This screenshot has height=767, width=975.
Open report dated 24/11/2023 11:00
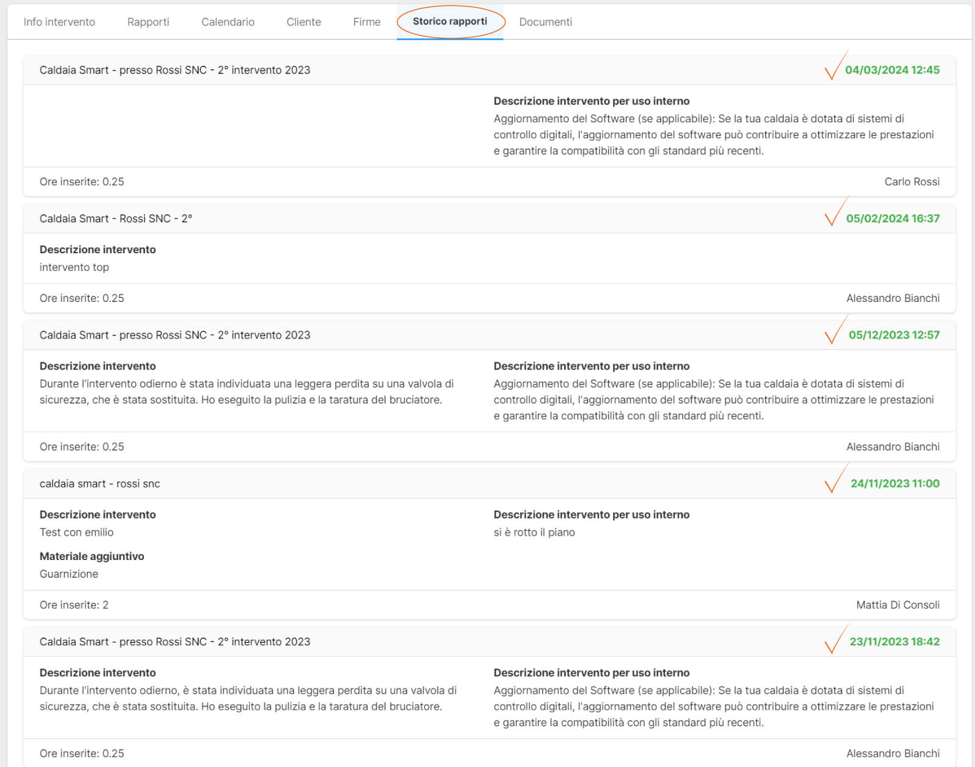(895, 483)
